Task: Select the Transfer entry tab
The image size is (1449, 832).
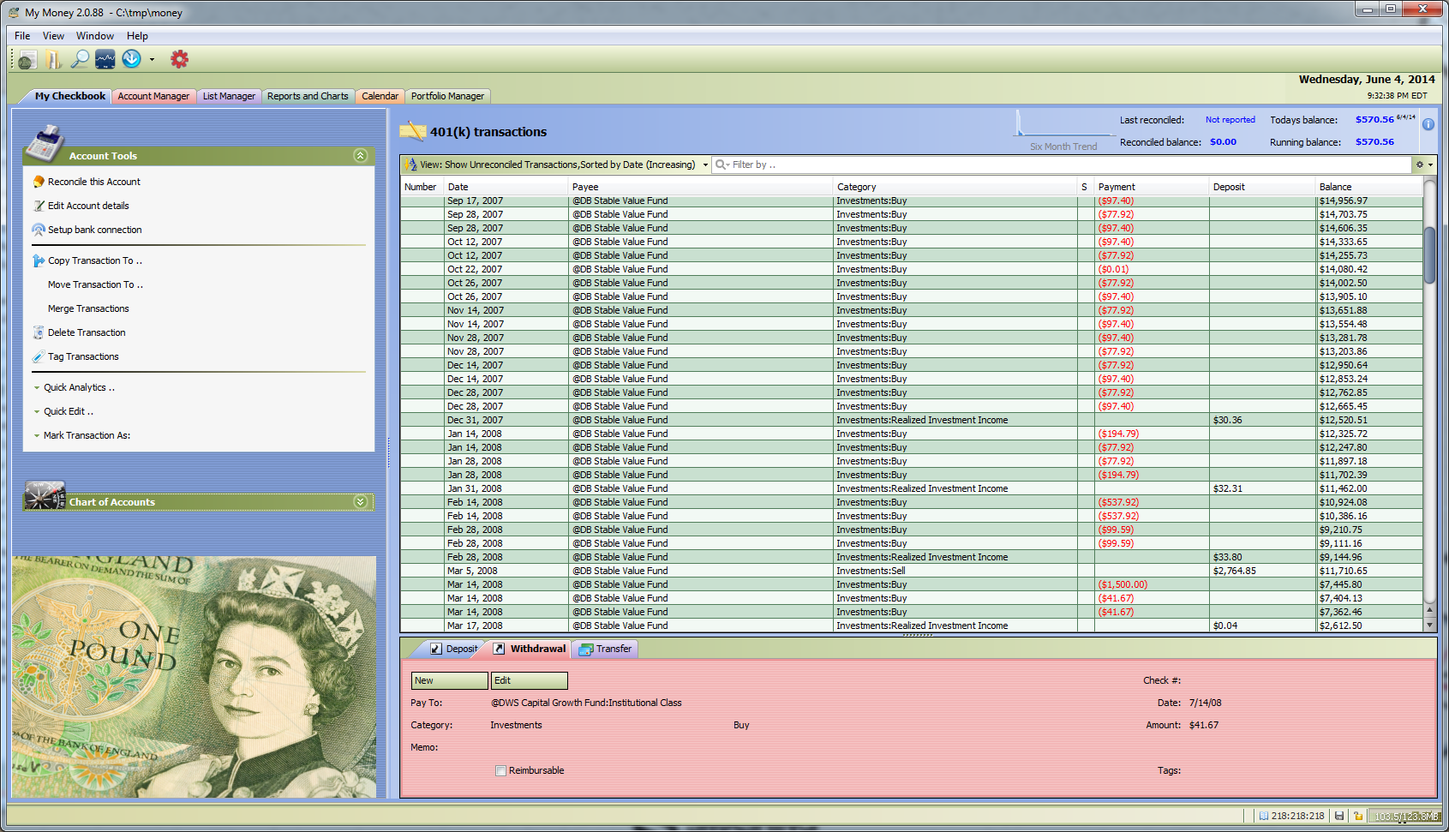Action: tap(605, 649)
